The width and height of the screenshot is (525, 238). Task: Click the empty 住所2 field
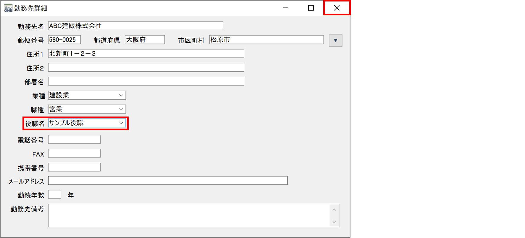point(146,68)
